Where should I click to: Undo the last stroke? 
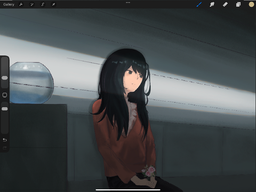[x=5, y=140]
